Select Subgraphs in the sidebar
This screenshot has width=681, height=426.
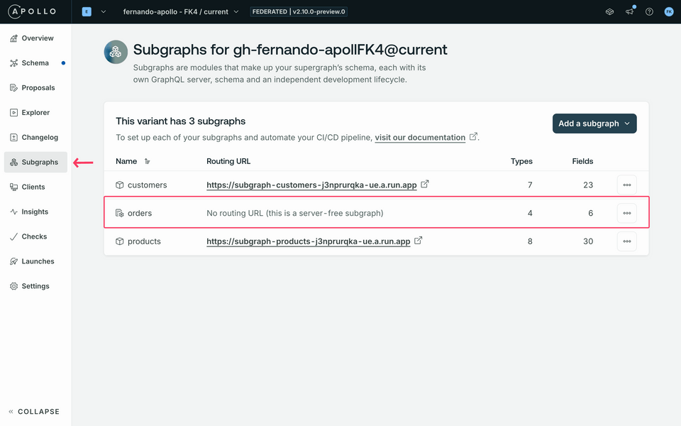35,162
